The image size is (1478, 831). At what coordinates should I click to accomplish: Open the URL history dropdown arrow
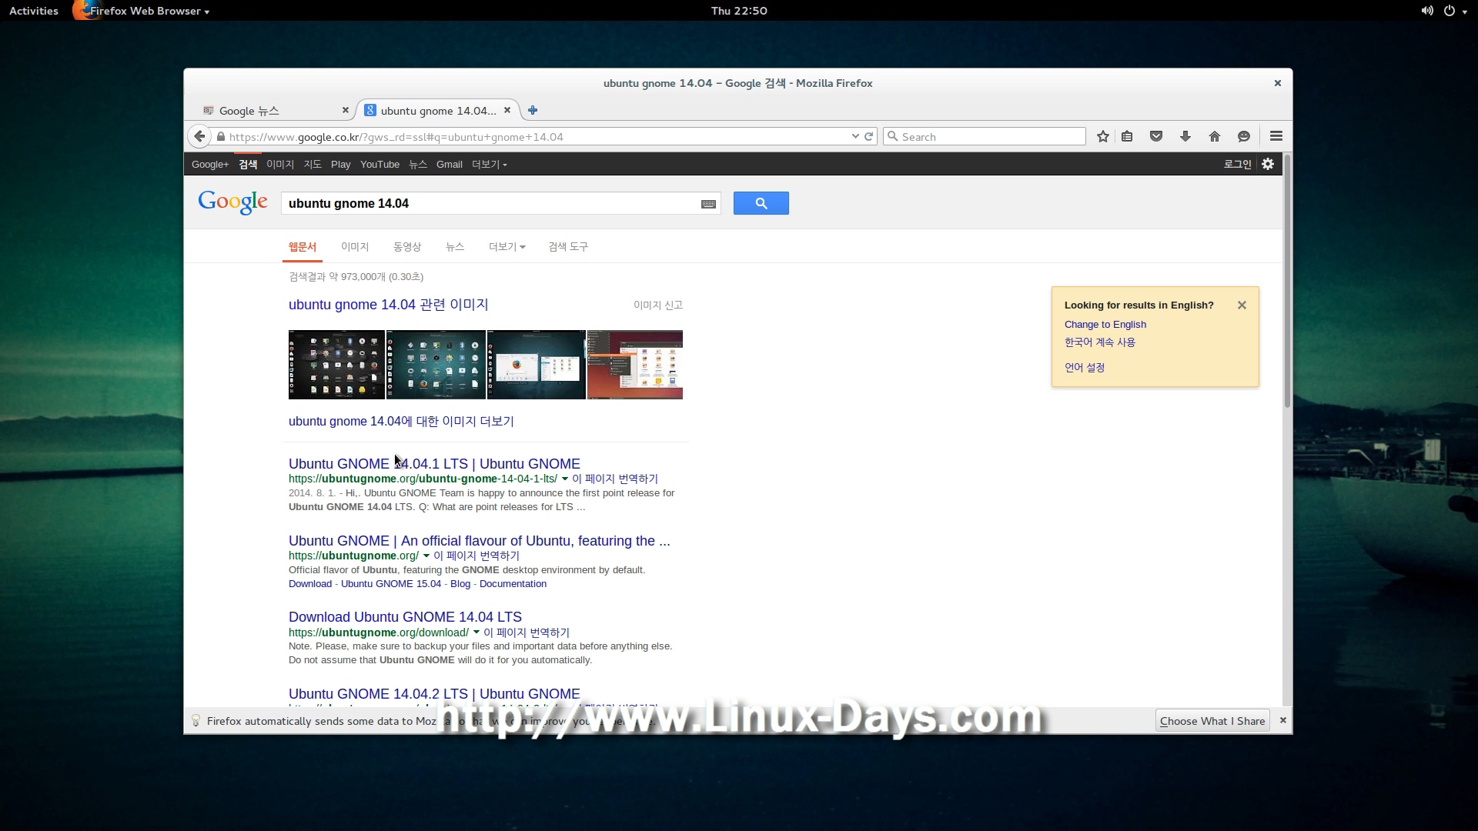point(855,136)
